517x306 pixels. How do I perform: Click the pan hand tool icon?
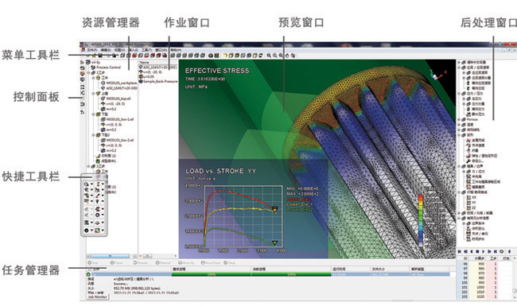coord(287,56)
